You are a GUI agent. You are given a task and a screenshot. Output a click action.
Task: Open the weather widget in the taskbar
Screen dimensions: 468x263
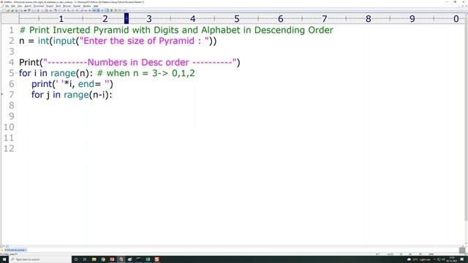coord(419,260)
